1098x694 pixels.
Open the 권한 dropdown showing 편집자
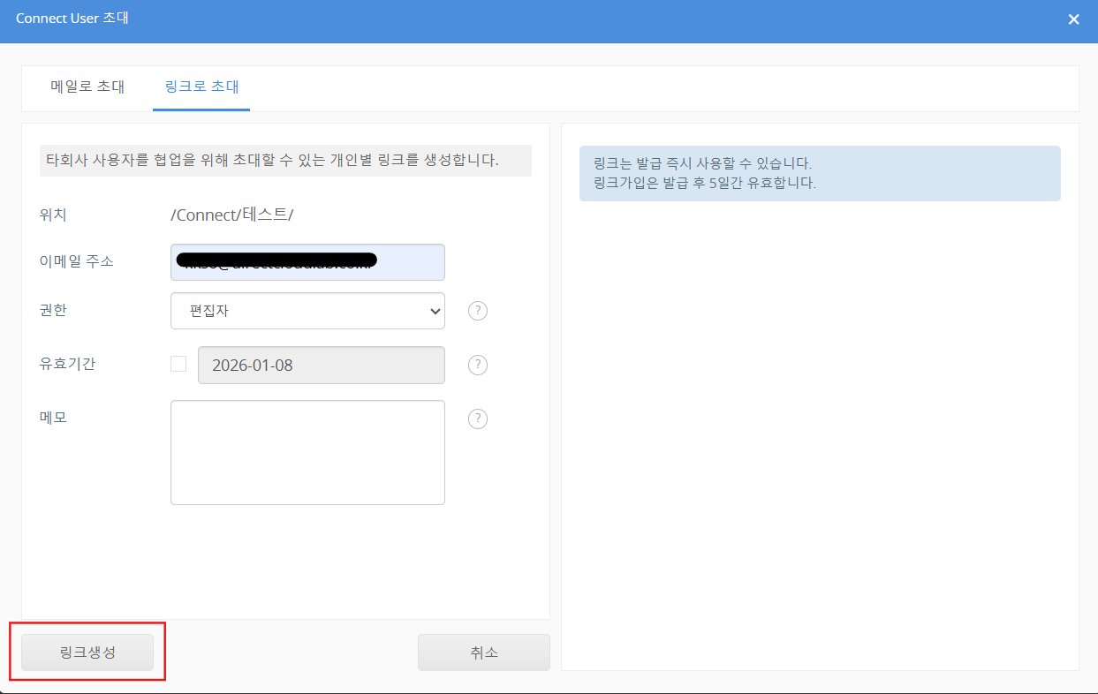click(307, 311)
